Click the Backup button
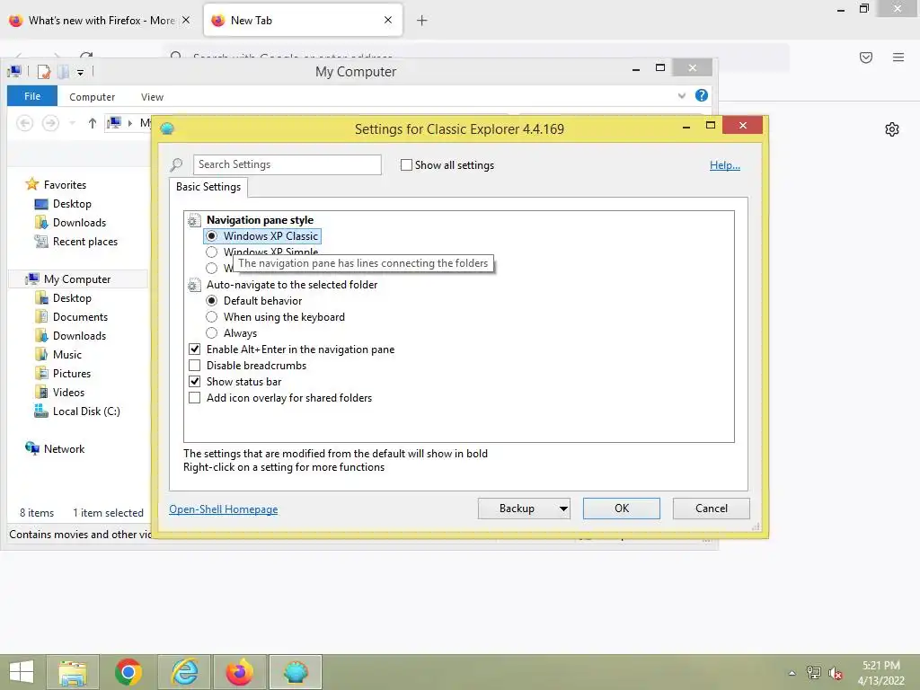Viewport: 920px width, 690px height. pos(517,509)
